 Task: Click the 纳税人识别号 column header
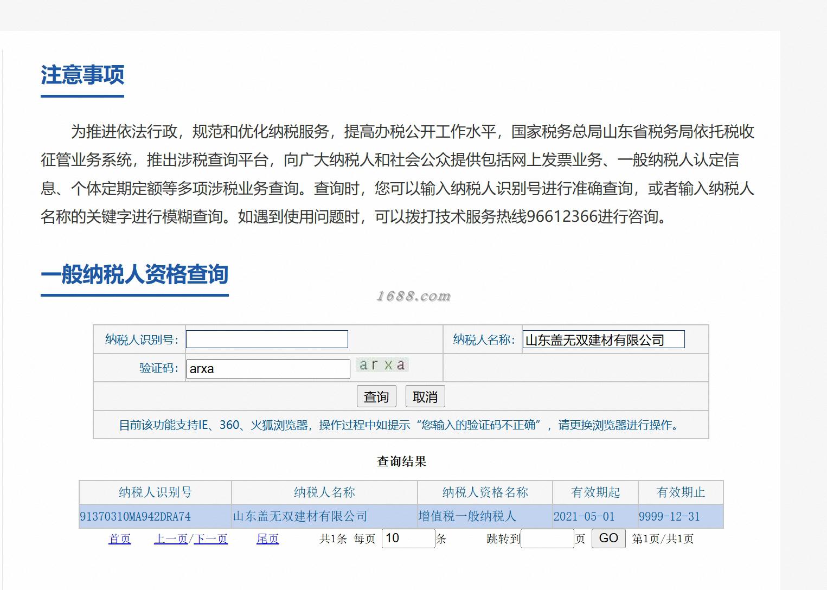pos(155,492)
